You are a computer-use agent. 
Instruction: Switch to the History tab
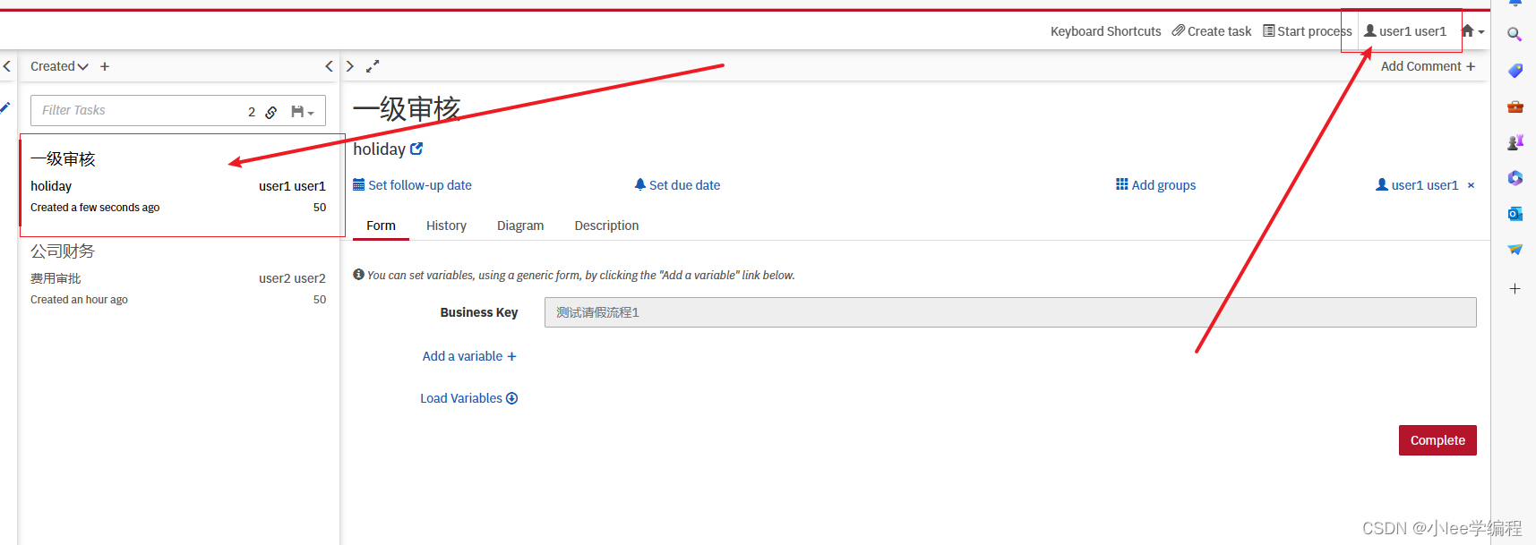[x=446, y=226]
